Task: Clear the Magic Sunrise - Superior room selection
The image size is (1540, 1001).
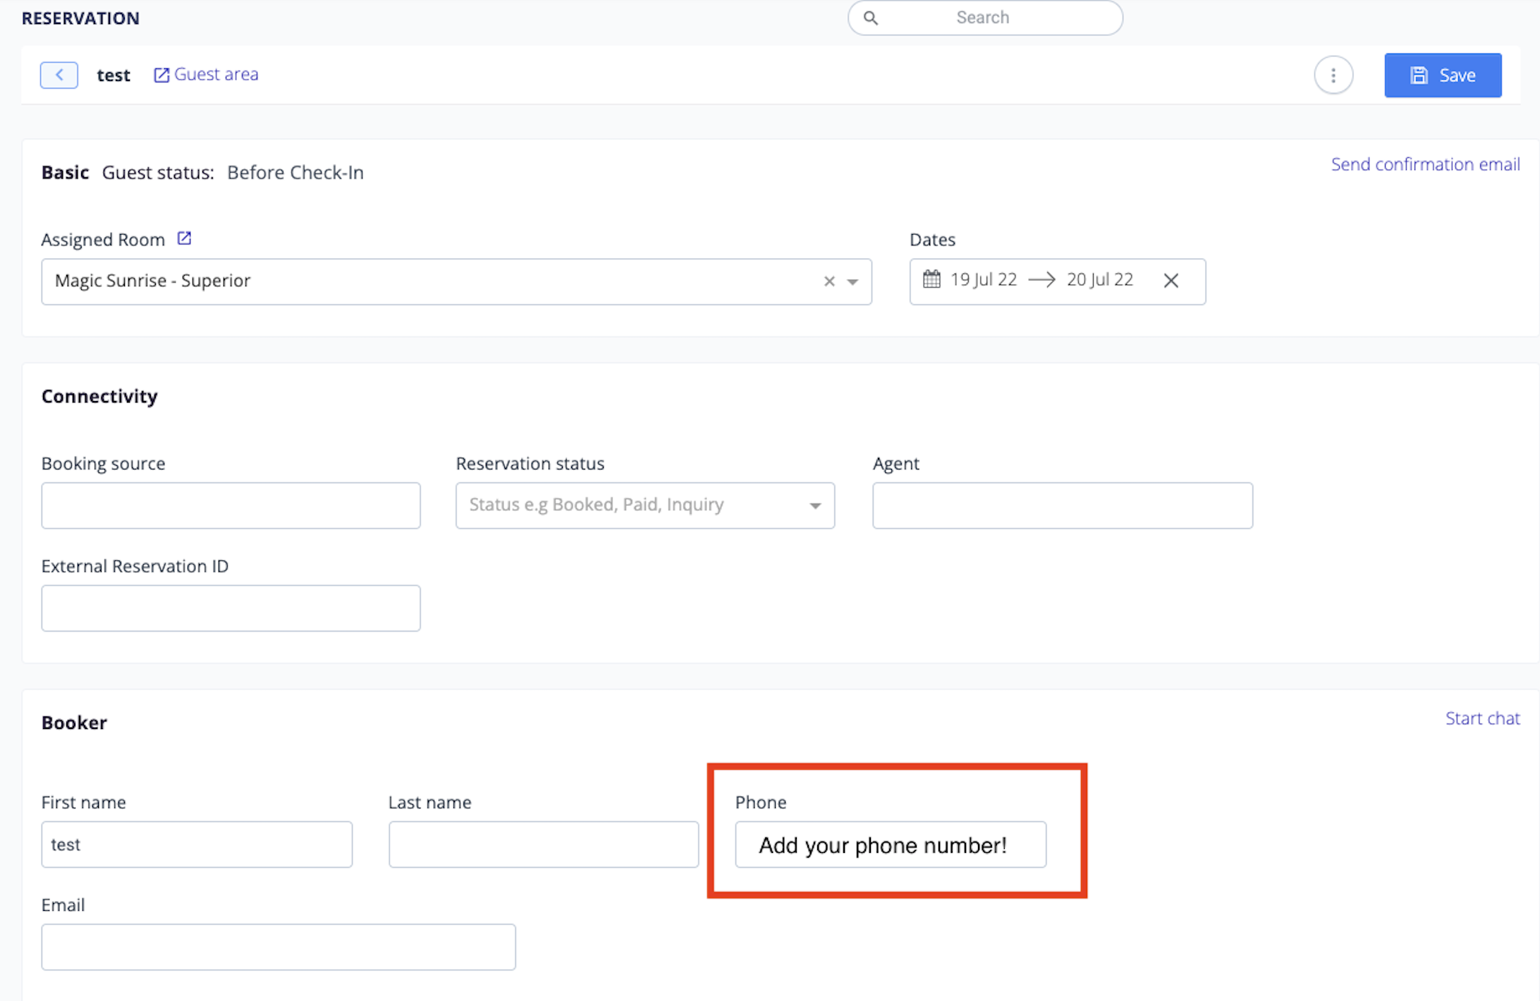Action: (x=829, y=281)
